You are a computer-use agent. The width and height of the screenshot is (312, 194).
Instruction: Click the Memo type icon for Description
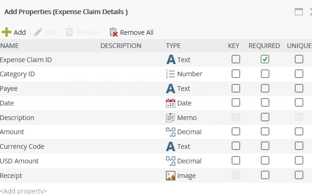click(x=171, y=118)
